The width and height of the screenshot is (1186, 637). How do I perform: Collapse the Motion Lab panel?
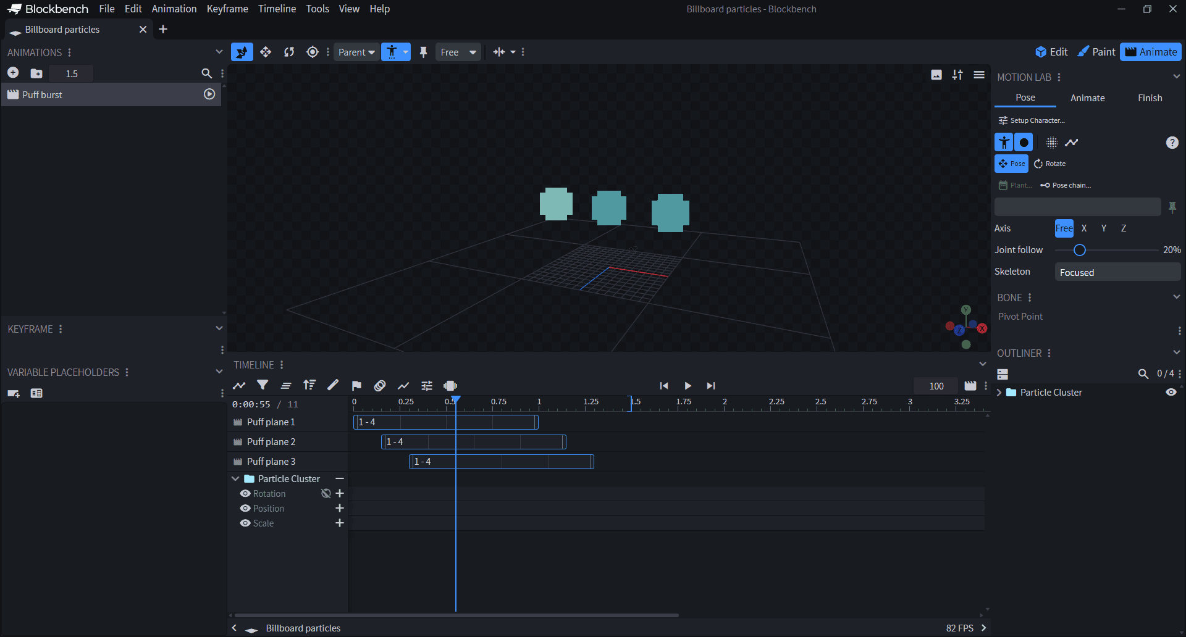pyautogui.click(x=1176, y=77)
